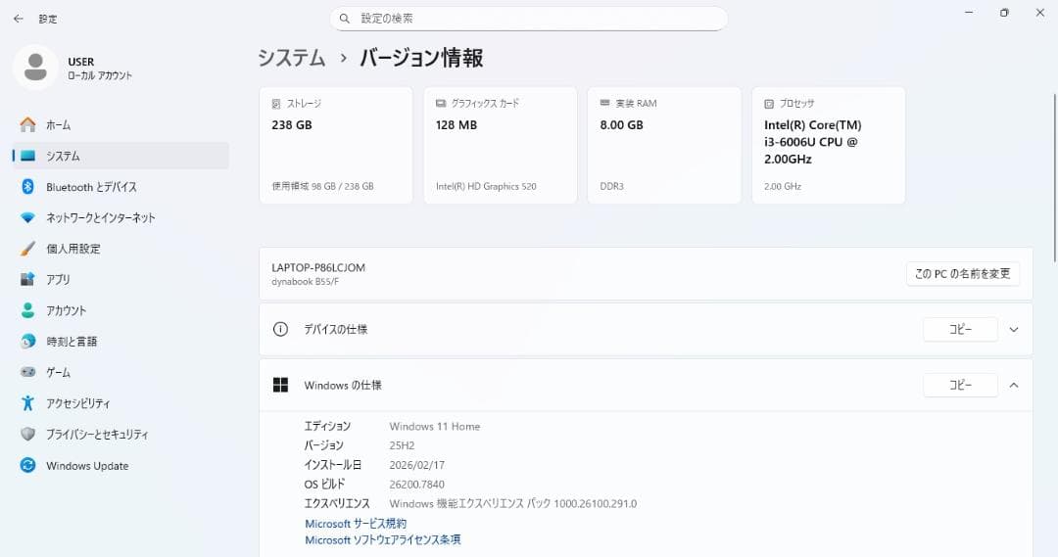The image size is (1058, 557).
Task: Open the プロセッサ Intel Core card
Action: 829,145
